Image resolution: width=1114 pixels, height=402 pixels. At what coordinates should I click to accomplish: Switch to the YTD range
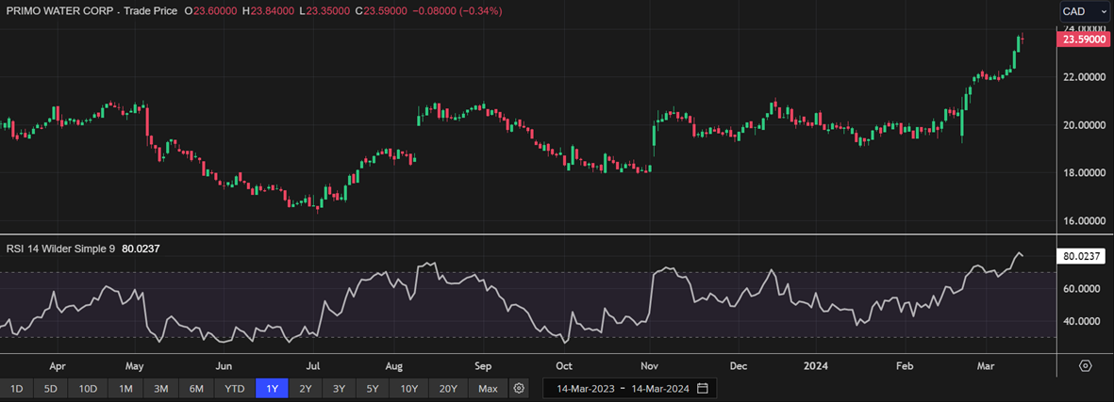[235, 389]
